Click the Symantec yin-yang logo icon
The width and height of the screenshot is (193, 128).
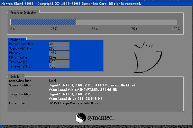[x=80, y=119]
